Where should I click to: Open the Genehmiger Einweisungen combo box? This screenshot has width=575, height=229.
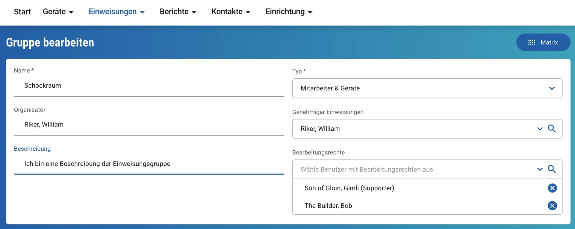427,129
